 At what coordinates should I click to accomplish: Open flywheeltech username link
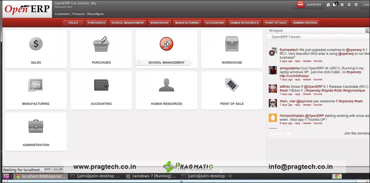pos(289,50)
